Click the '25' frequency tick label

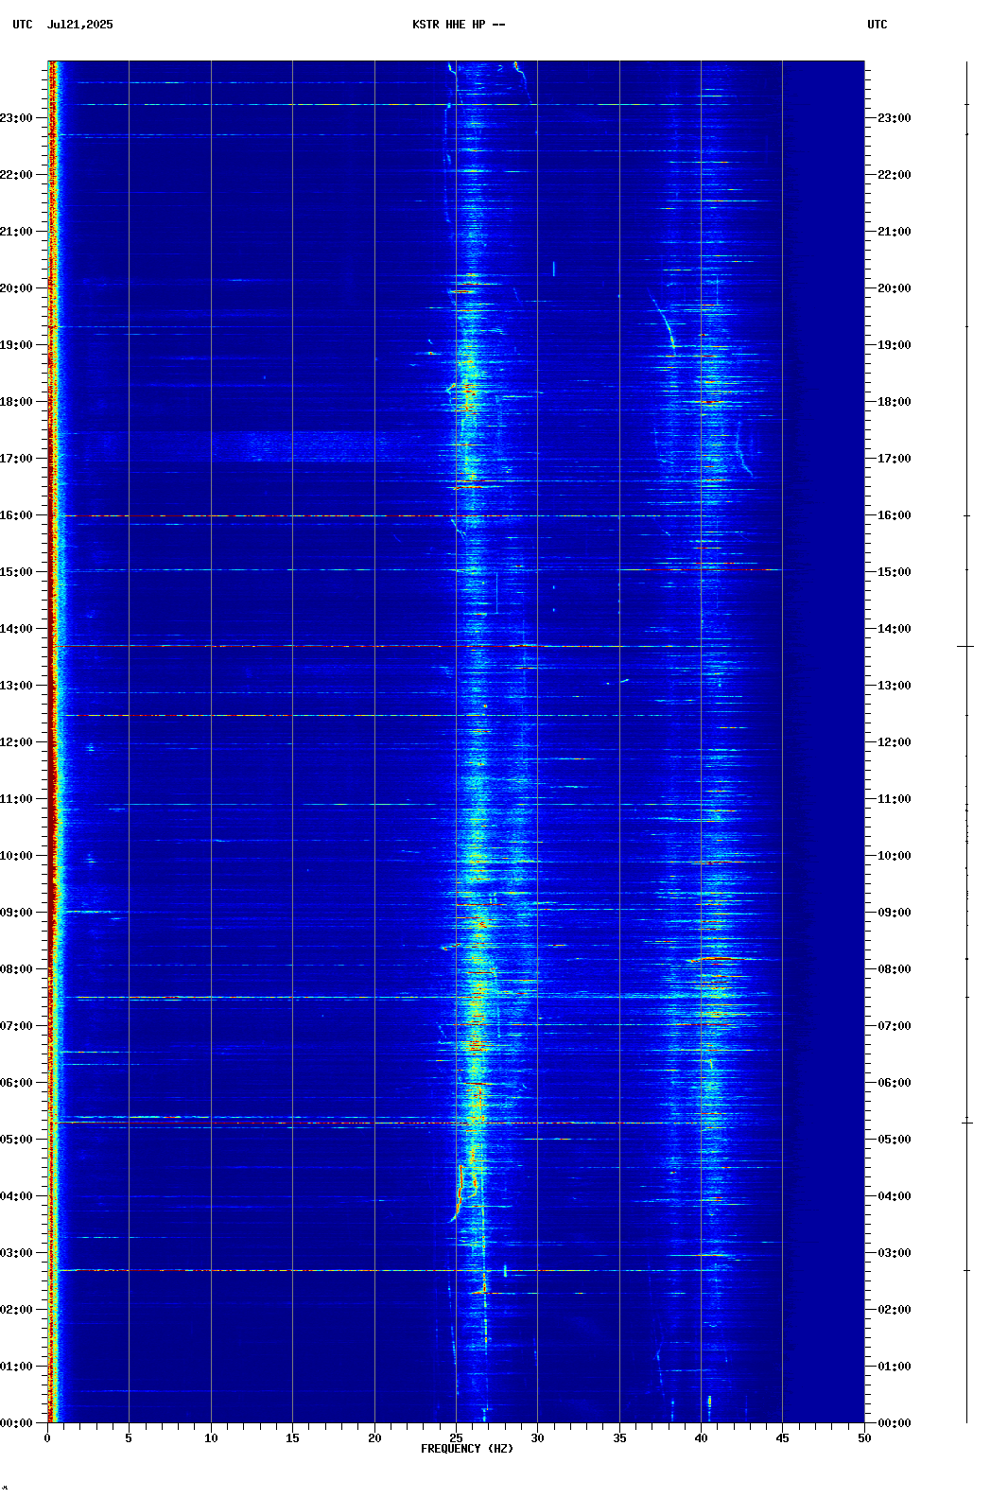[x=456, y=1438]
